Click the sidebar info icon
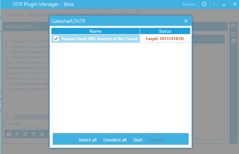 coord(233,41)
